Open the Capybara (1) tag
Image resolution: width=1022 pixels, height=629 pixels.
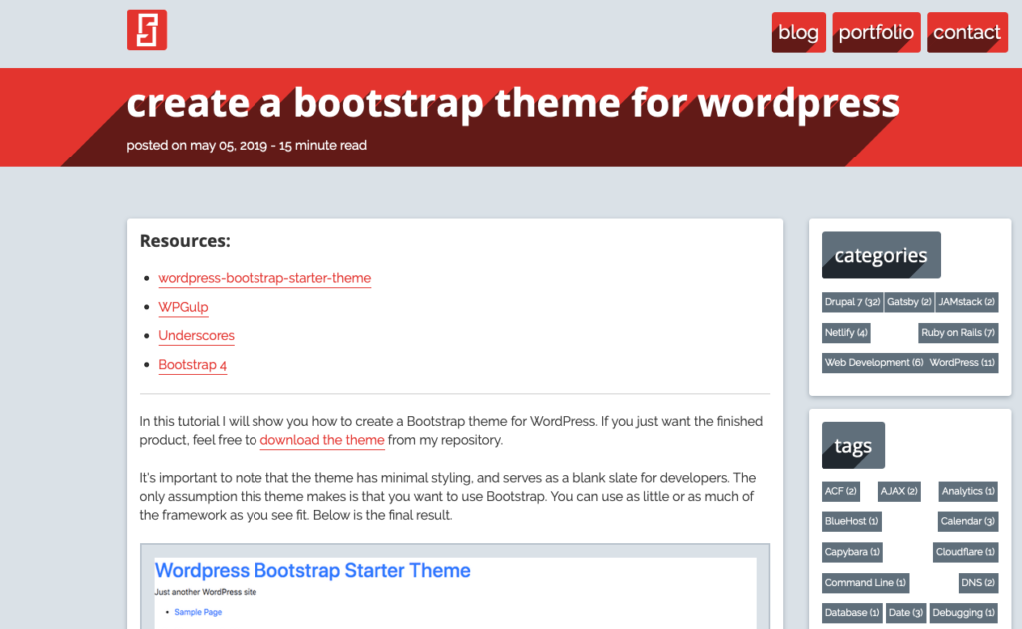click(852, 552)
